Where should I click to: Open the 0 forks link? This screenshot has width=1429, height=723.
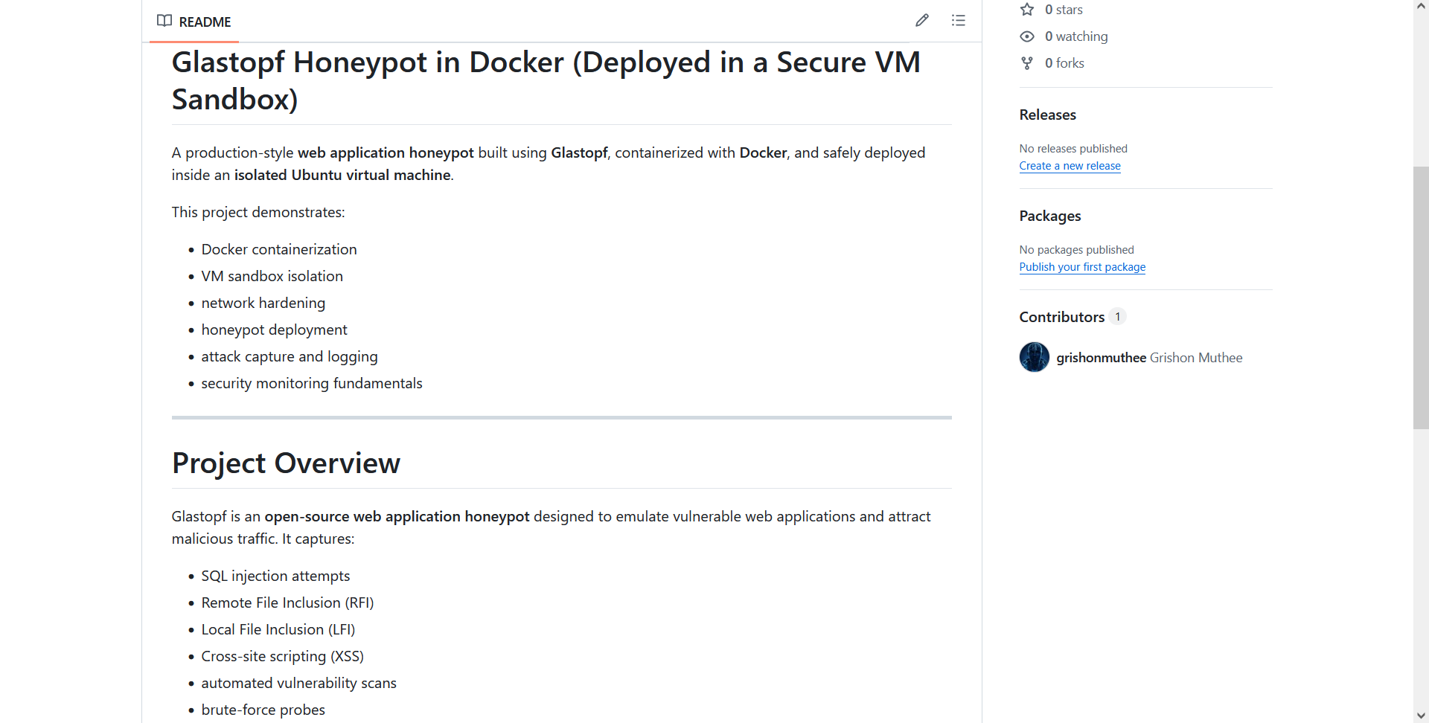point(1064,63)
